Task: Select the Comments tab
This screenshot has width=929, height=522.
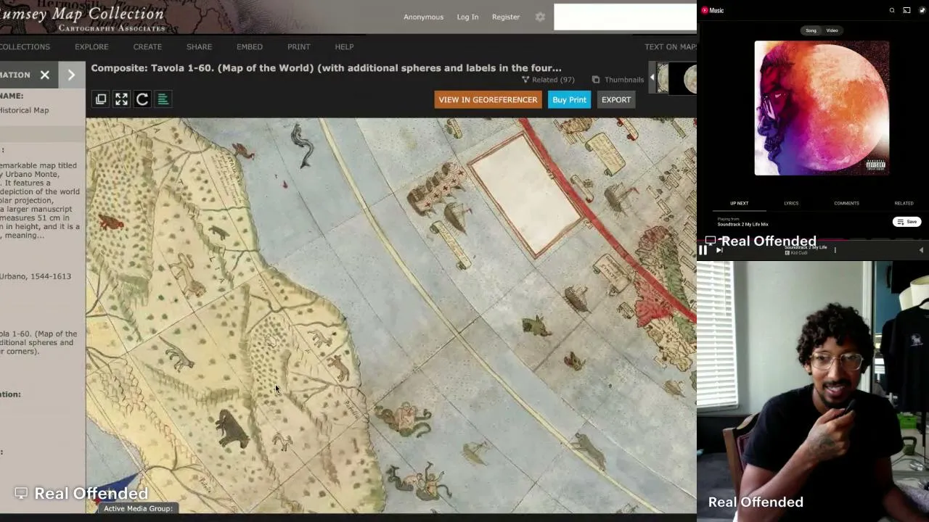Action: click(846, 203)
